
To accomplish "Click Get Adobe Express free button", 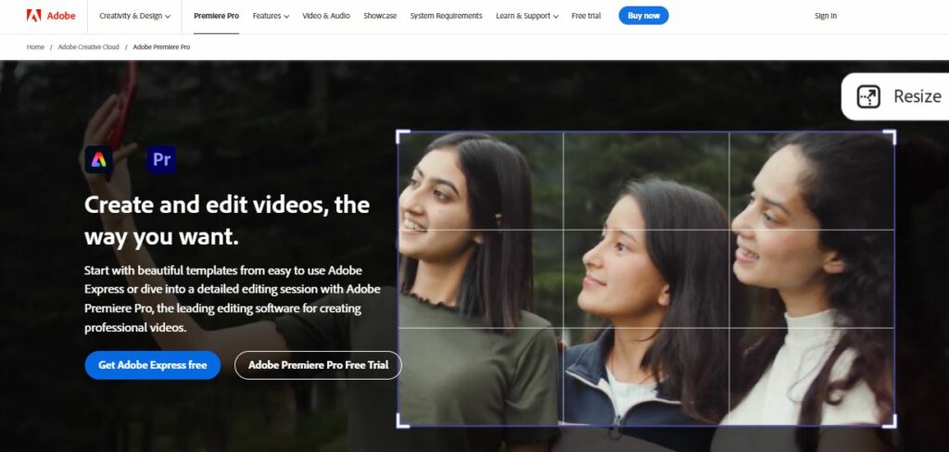I will pos(153,365).
